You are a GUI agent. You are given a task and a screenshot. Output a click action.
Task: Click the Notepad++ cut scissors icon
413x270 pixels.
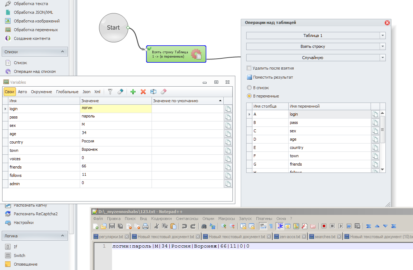click(157, 226)
